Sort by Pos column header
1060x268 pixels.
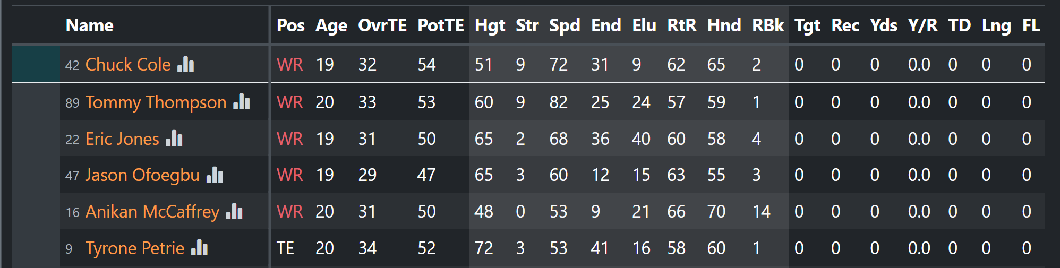290,25
